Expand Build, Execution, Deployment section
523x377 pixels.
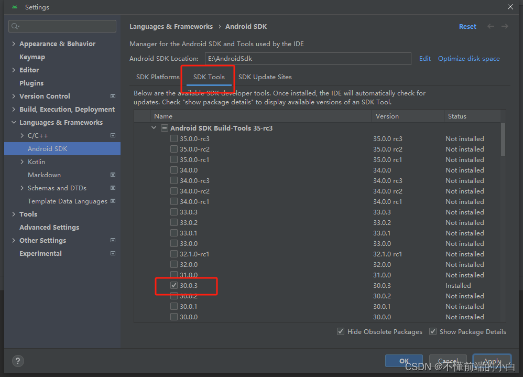14,110
